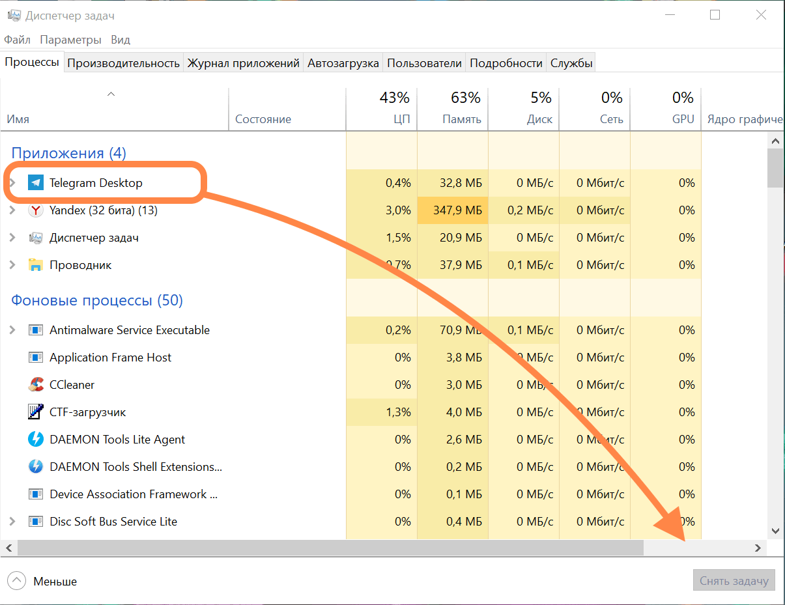
Task: Select the Процессы tab
Action: pyautogui.click(x=32, y=62)
